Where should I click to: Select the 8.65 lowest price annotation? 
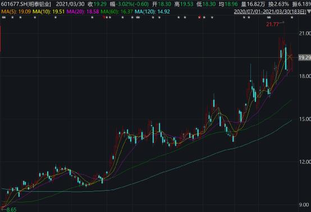(x=11, y=209)
